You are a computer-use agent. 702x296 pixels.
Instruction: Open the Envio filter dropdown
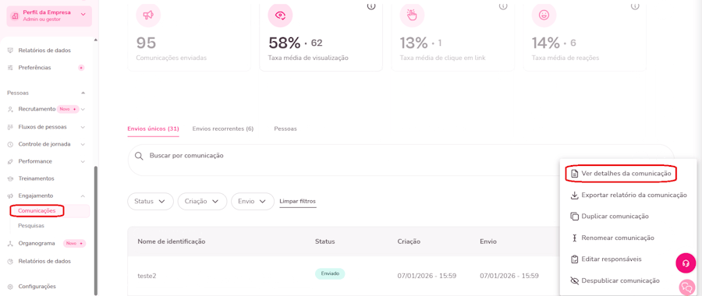click(x=253, y=201)
